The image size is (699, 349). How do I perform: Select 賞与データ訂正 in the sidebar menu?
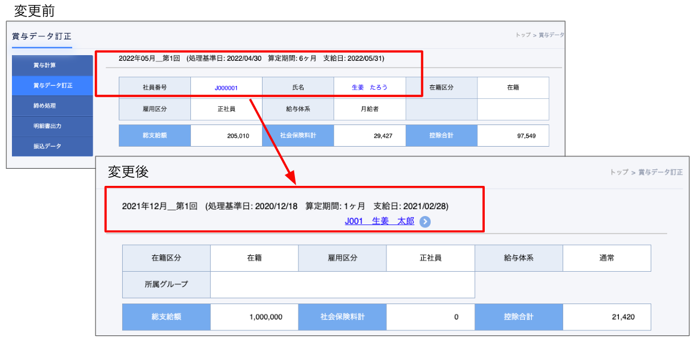click(52, 85)
